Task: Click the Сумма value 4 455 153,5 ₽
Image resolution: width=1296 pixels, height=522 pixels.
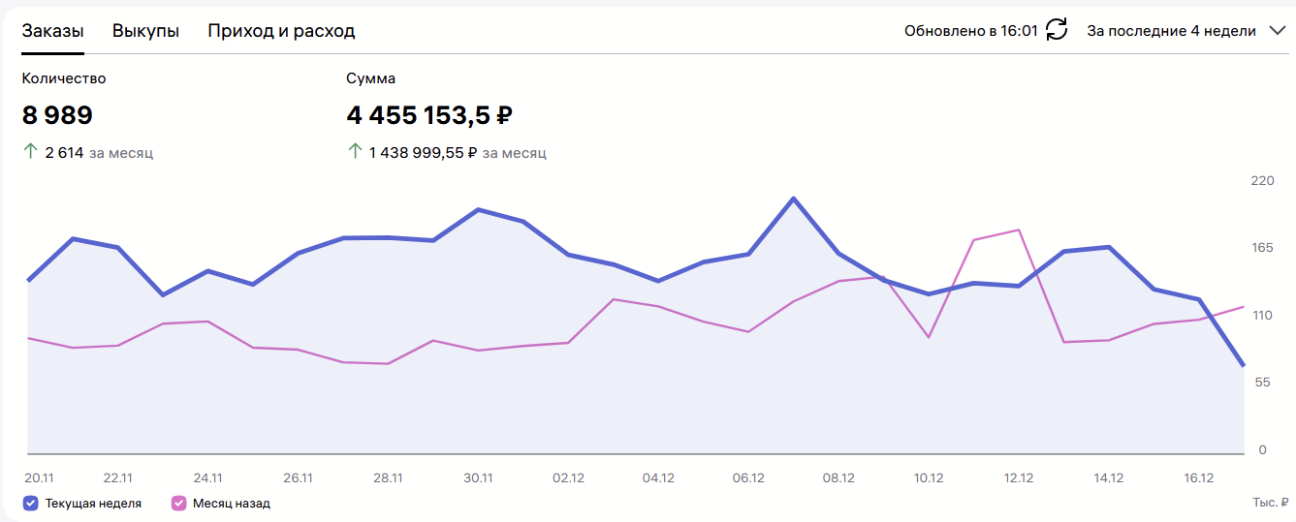Action: [x=429, y=116]
